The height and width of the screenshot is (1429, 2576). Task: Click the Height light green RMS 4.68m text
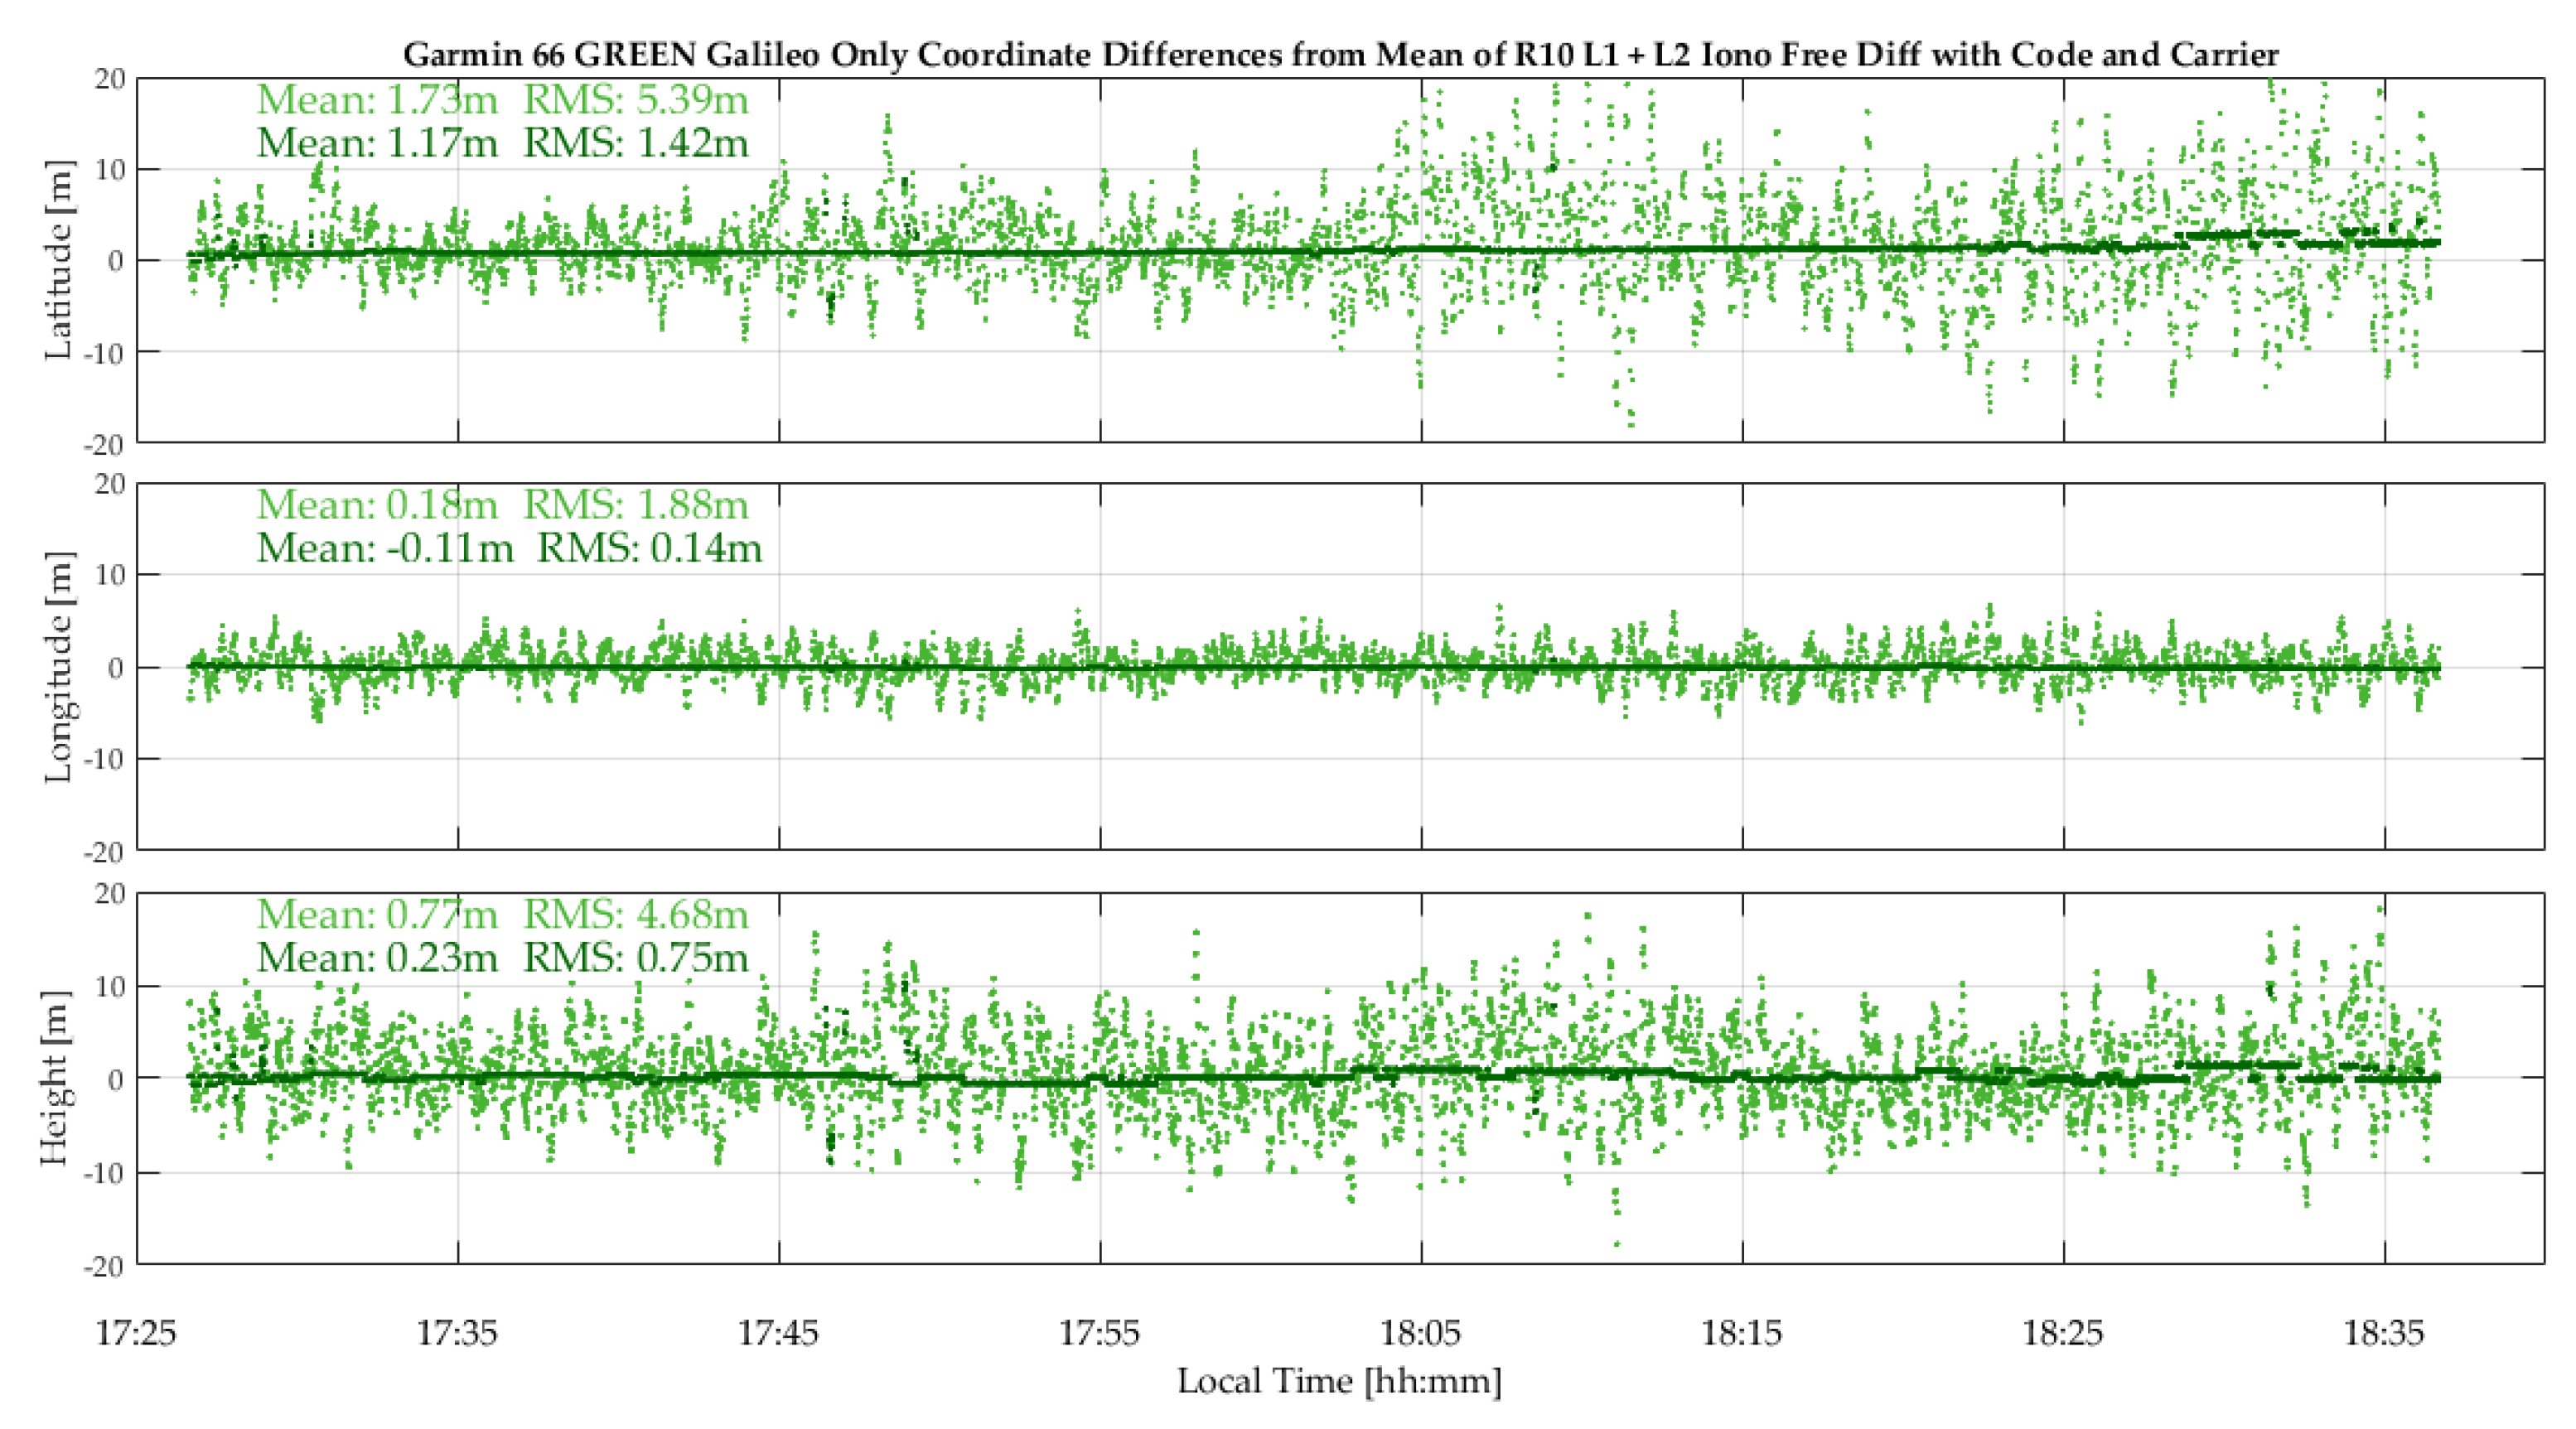[x=636, y=914]
